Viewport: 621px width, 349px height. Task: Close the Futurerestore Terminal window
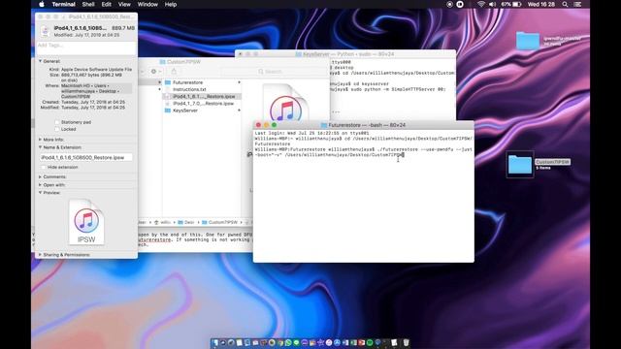pos(259,125)
